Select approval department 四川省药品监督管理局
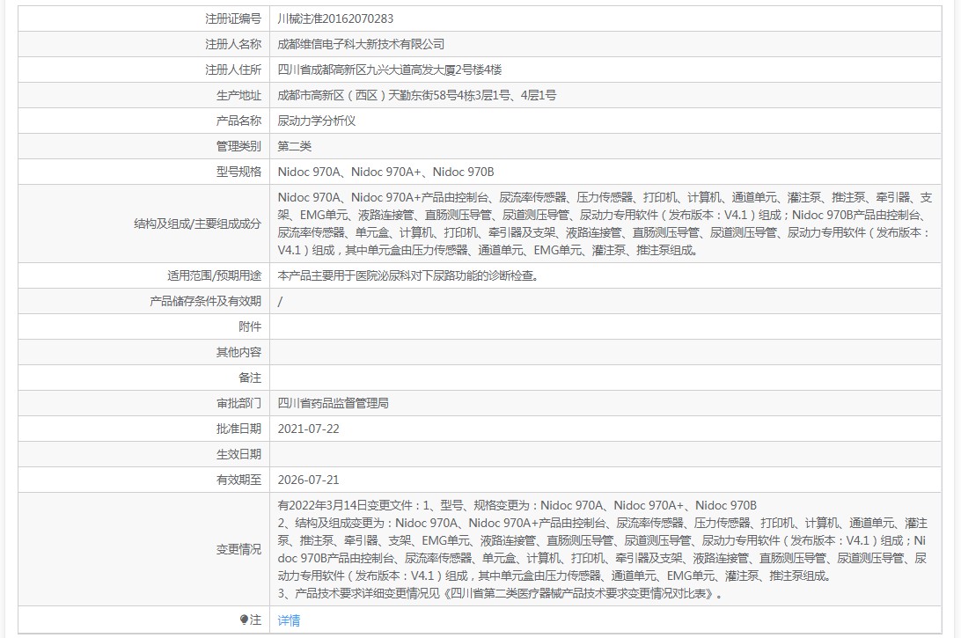The image size is (961, 638). pos(333,403)
